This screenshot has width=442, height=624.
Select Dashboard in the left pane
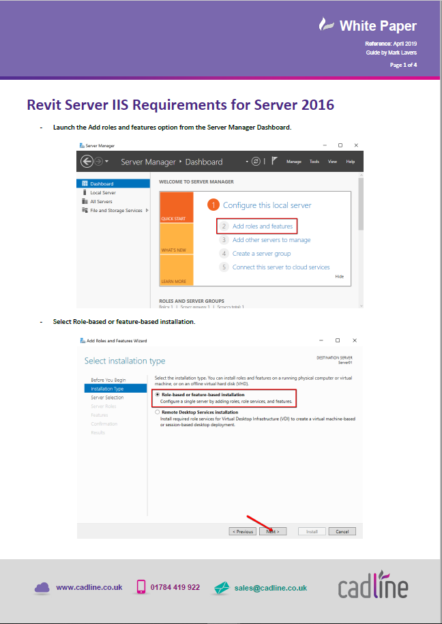(x=113, y=183)
